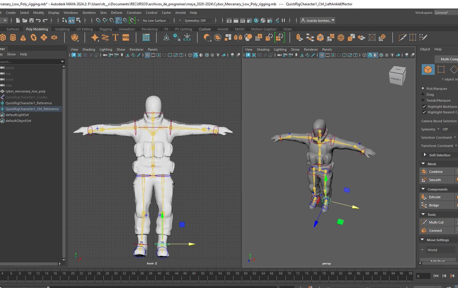The height and width of the screenshot is (288, 458).
Task: Choose the Tweak/Marquee radio option
Action: pos(423,100)
